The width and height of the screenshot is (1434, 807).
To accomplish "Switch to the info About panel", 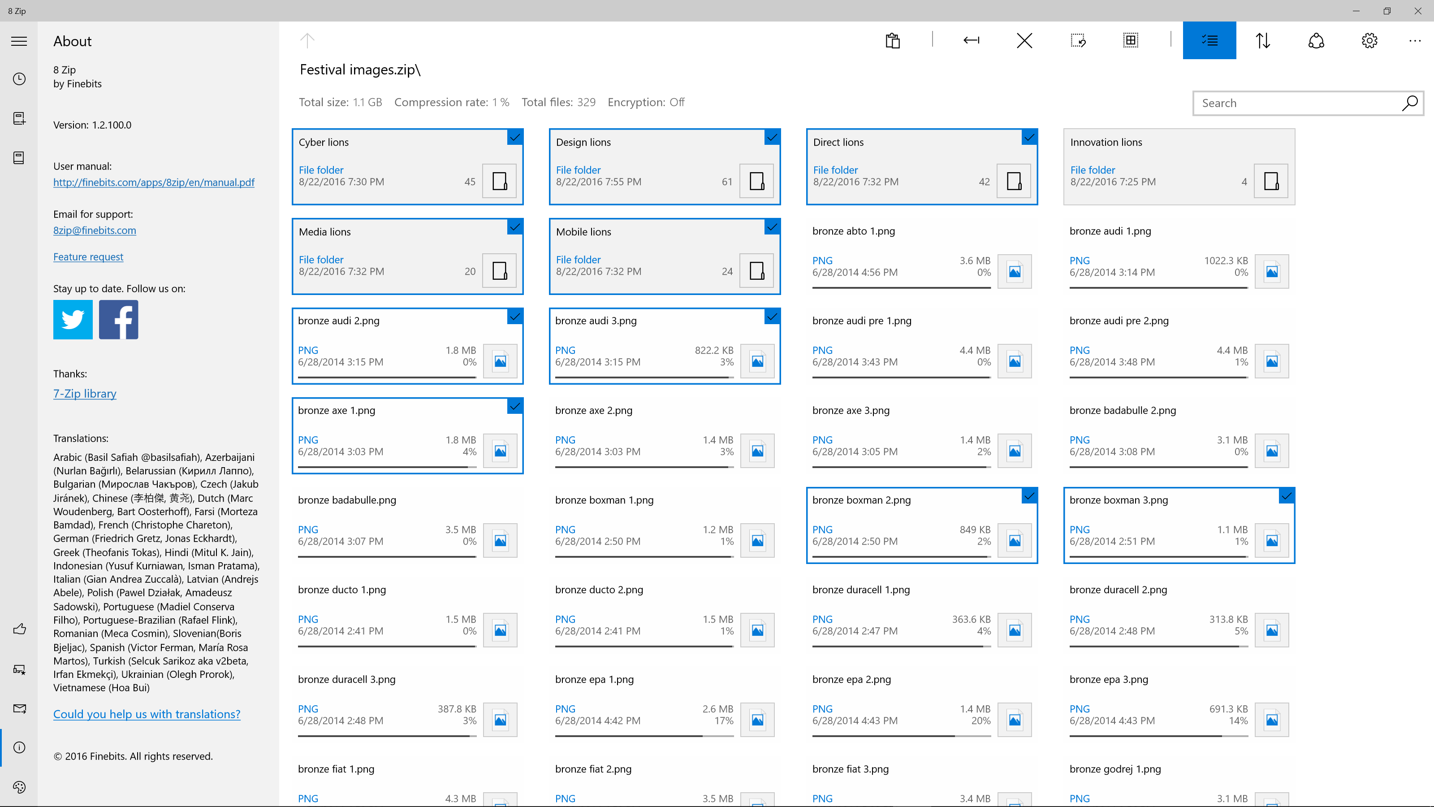I will click(x=19, y=747).
